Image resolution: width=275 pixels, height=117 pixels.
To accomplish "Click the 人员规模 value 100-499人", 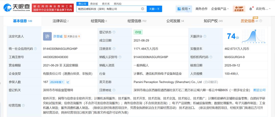I will coord(231,74).
